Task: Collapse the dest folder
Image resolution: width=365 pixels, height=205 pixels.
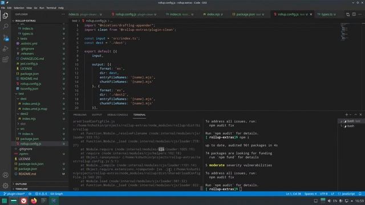Action: (23, 99)
